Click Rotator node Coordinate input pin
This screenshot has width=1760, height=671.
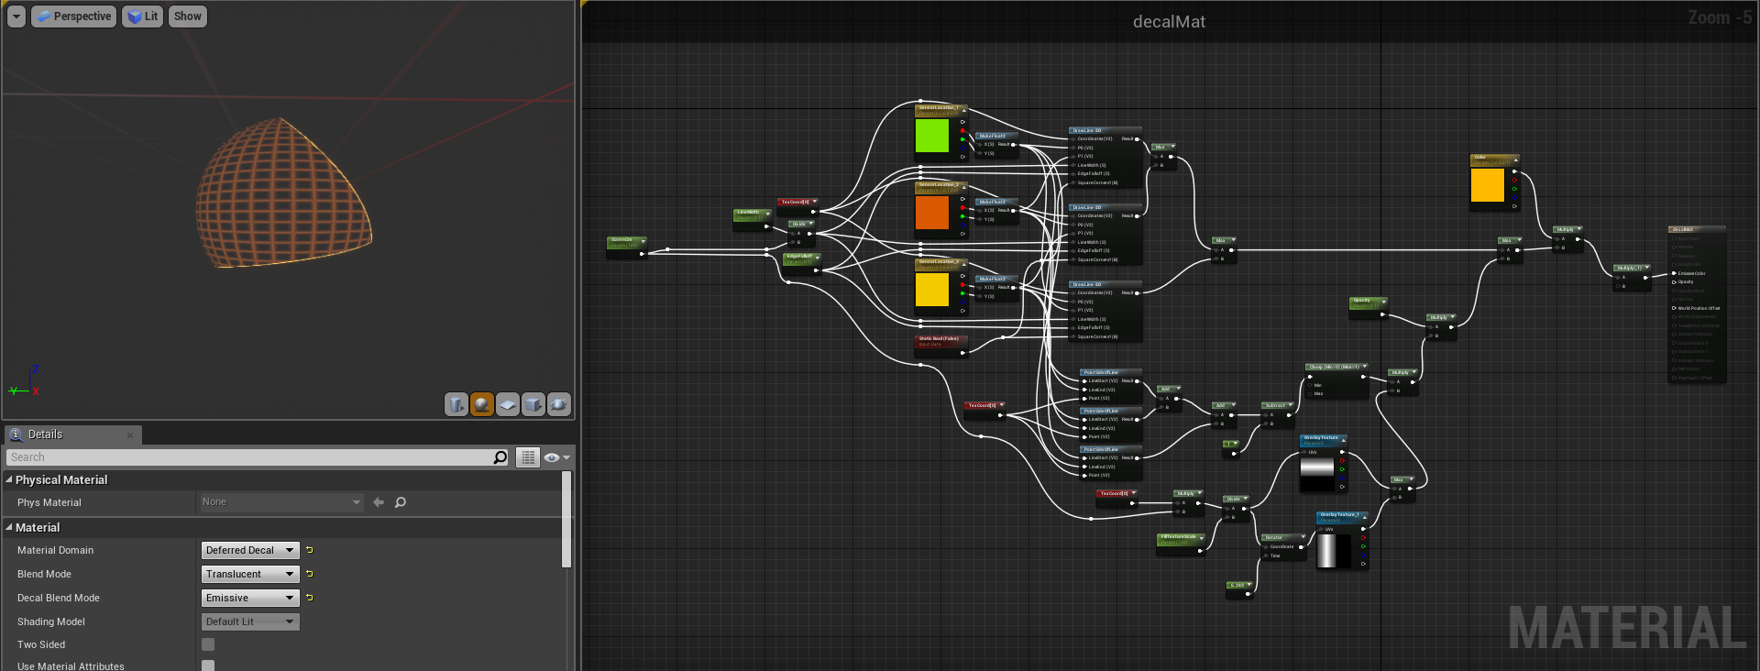(x=1265, y=546)
